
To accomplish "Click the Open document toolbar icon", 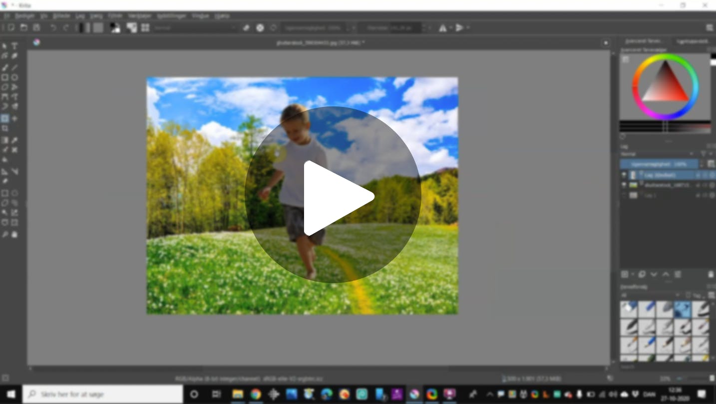I will tap(23, 27).
